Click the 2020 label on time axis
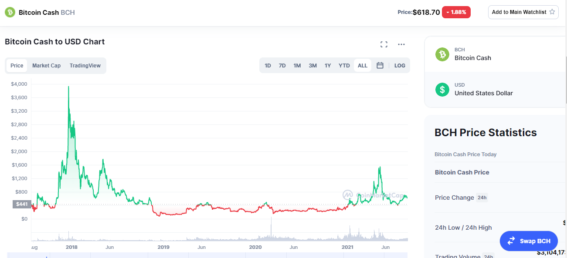Image resolution: width=567 pixels, height=258 pixels. [x=255, y=247]
